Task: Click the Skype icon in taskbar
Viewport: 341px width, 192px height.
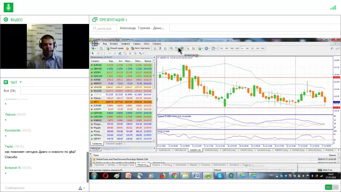Action: [x=220, y=176]
